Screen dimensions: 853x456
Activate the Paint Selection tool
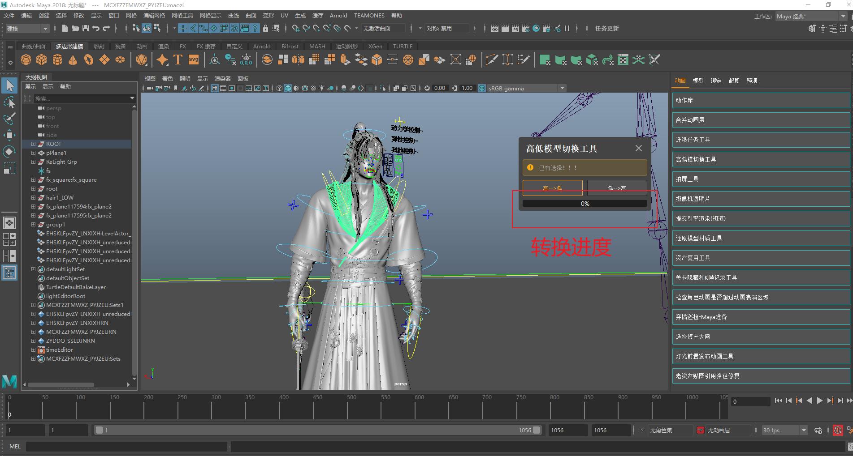pos(9,119)
